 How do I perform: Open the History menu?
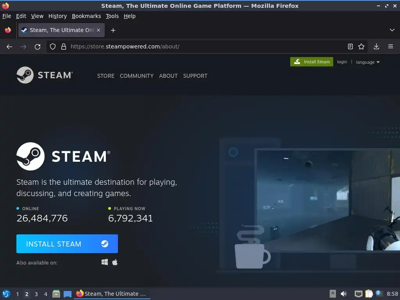click(x=57, y=16)
